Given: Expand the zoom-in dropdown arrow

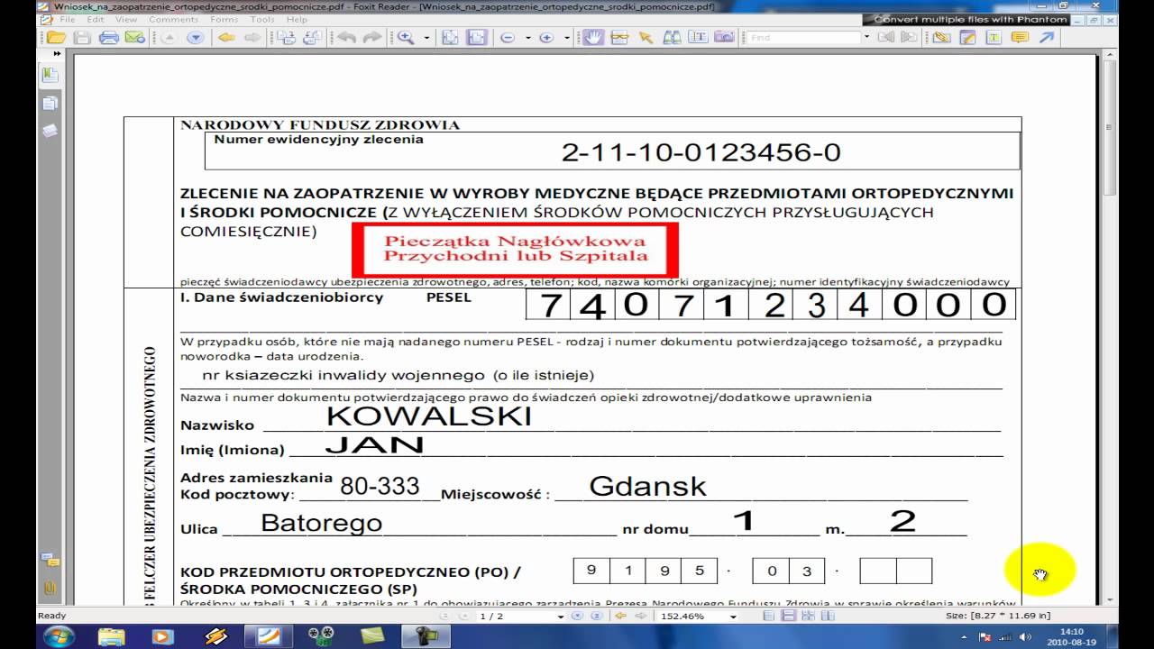Looking at the screenshot, I should tap(567, 38).
